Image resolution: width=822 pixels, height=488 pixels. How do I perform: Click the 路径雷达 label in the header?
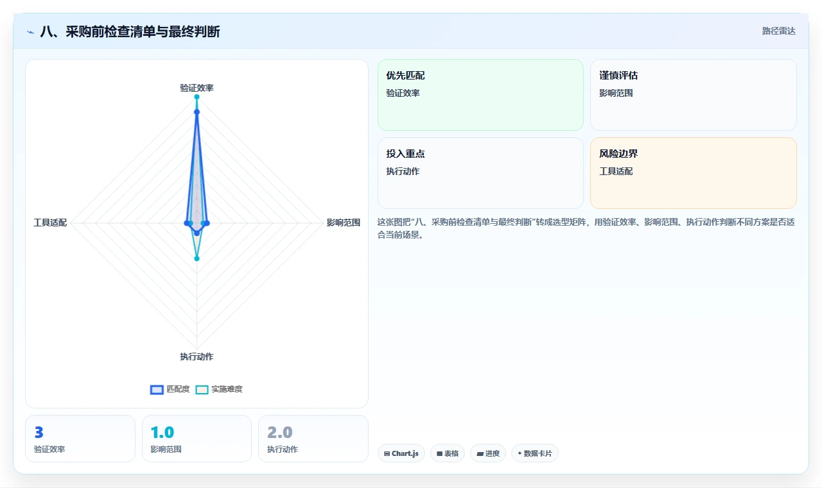[778, 31]
